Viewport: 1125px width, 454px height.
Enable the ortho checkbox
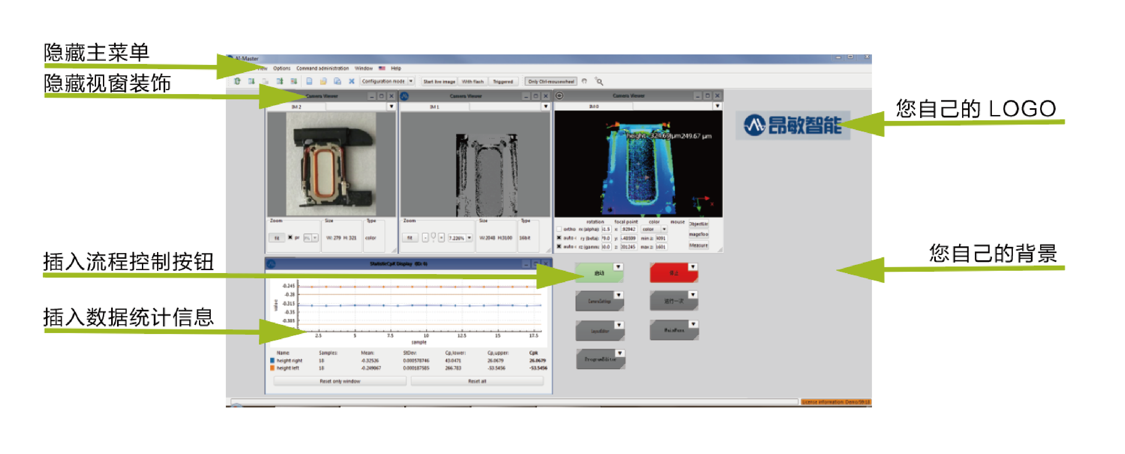tap(559, 229)
